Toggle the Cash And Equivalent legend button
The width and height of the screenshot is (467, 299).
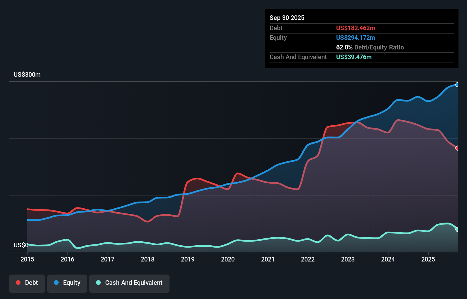(129, 283)
